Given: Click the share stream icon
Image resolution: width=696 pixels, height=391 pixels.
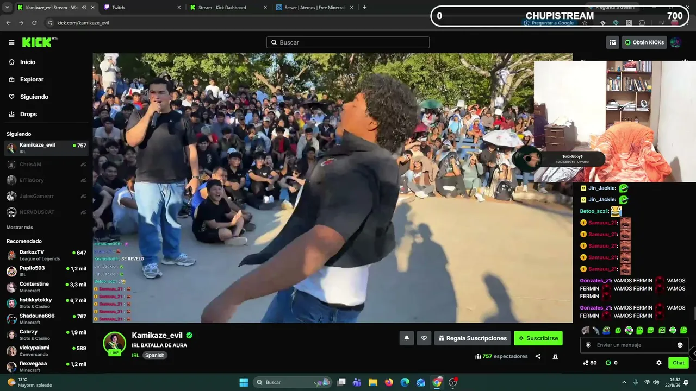Looking at the screenshot, I should click(538, 356).
